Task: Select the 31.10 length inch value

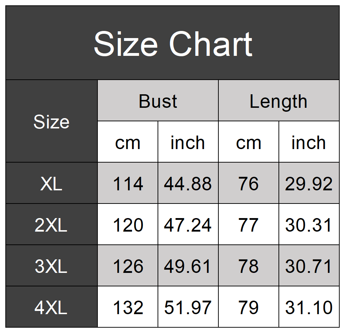Action: pyautogui.click(x=309, y=307)
